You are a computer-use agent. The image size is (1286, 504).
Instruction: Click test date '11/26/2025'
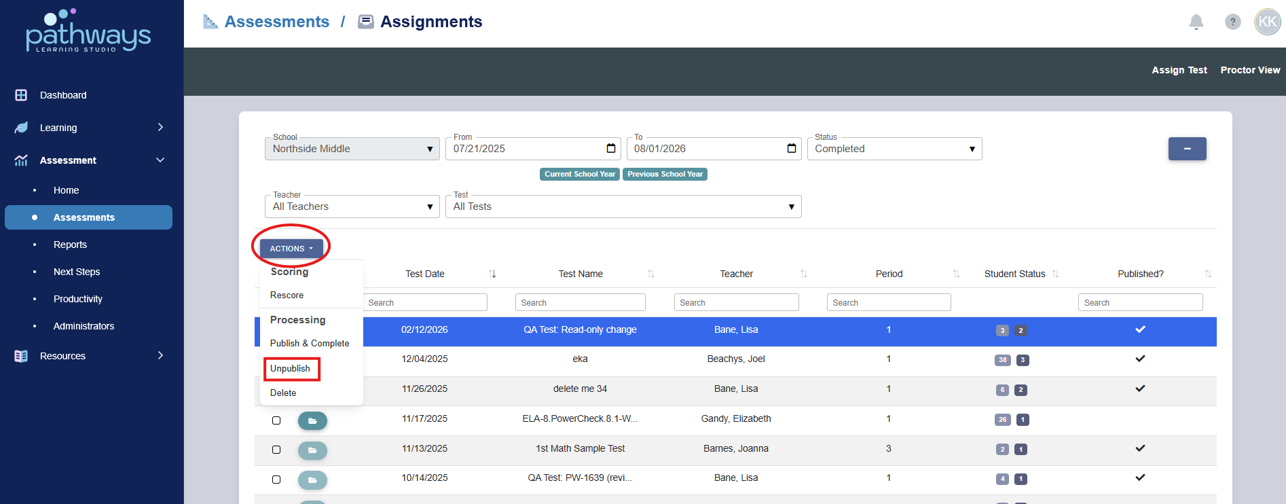coord(424,389)
